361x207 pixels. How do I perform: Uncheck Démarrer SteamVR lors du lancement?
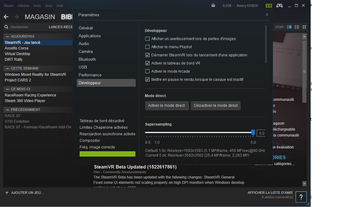pyautogui.click(x=147, y=55)
